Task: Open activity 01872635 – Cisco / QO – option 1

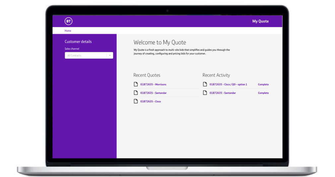Action: click(228, 85)
